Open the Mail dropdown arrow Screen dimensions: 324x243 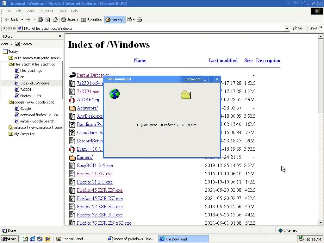[x=134, y=20]
